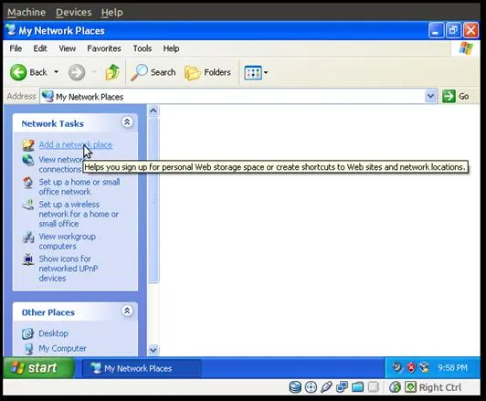Click the 9:58 PM taskbar clock
Screen dimensions: 486x401
[x=452, y=368]
